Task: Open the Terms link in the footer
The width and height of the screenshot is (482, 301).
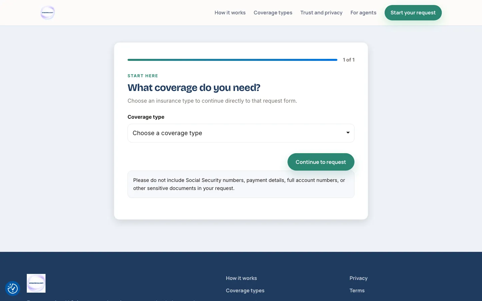Action: tap(357, 291)
